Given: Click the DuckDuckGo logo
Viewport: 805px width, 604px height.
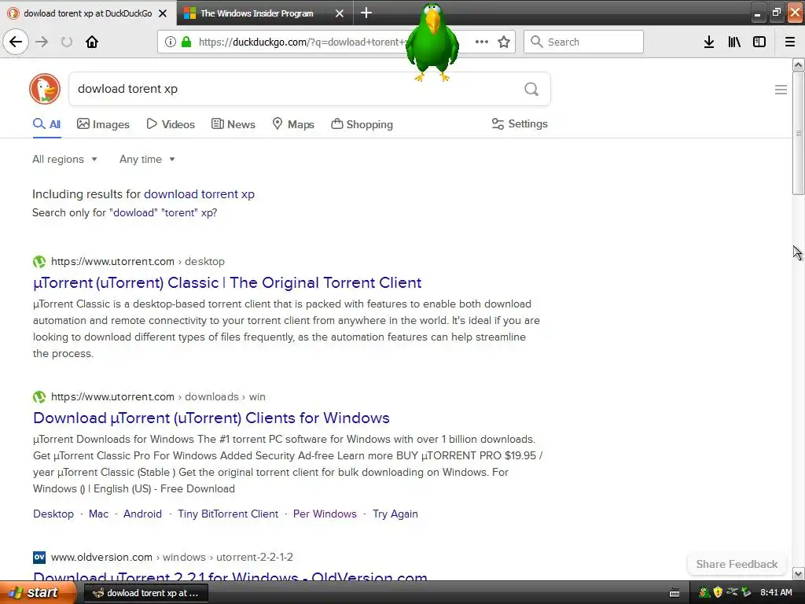Looking at the screenshot, I should tap(45, 88).
